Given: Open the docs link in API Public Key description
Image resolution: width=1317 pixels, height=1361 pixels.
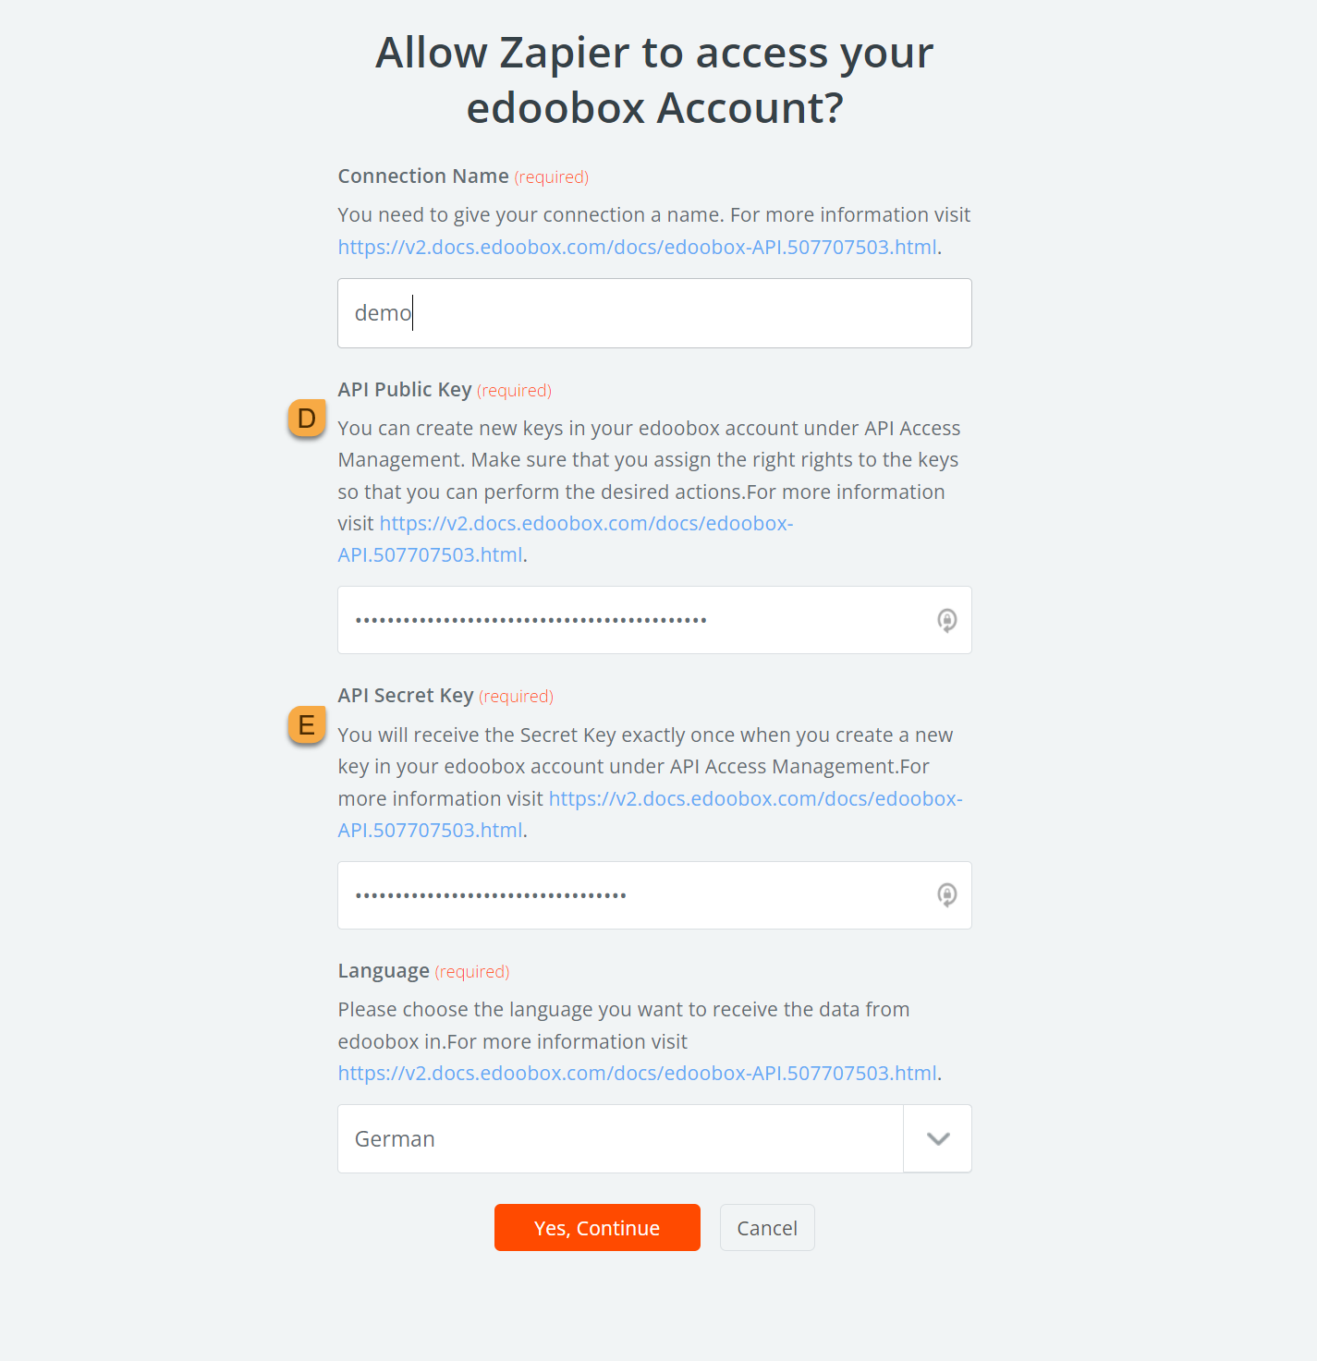Looking at the screenshot, I should pos(585,523).
